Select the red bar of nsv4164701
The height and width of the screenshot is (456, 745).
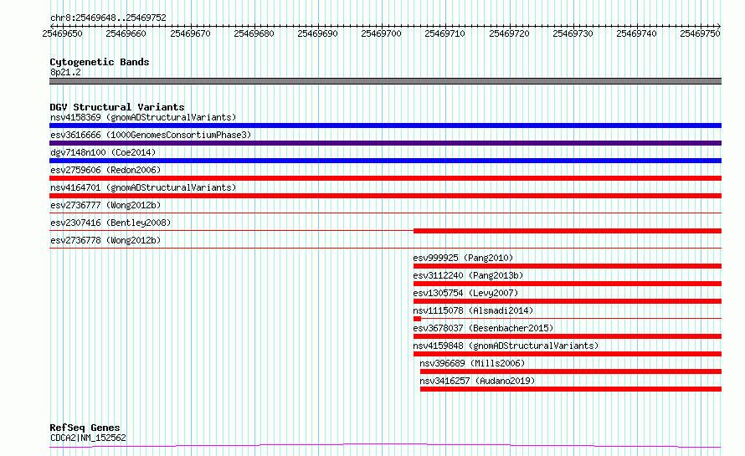(x=385, y=196)
